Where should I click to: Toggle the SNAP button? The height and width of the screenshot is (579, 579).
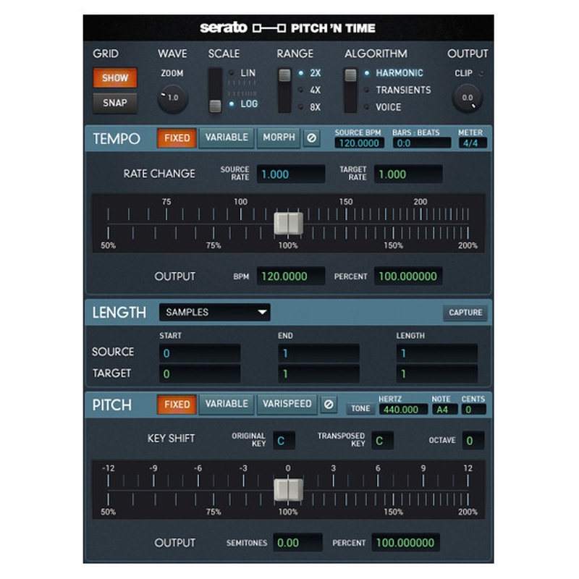[x=114, y=103]
